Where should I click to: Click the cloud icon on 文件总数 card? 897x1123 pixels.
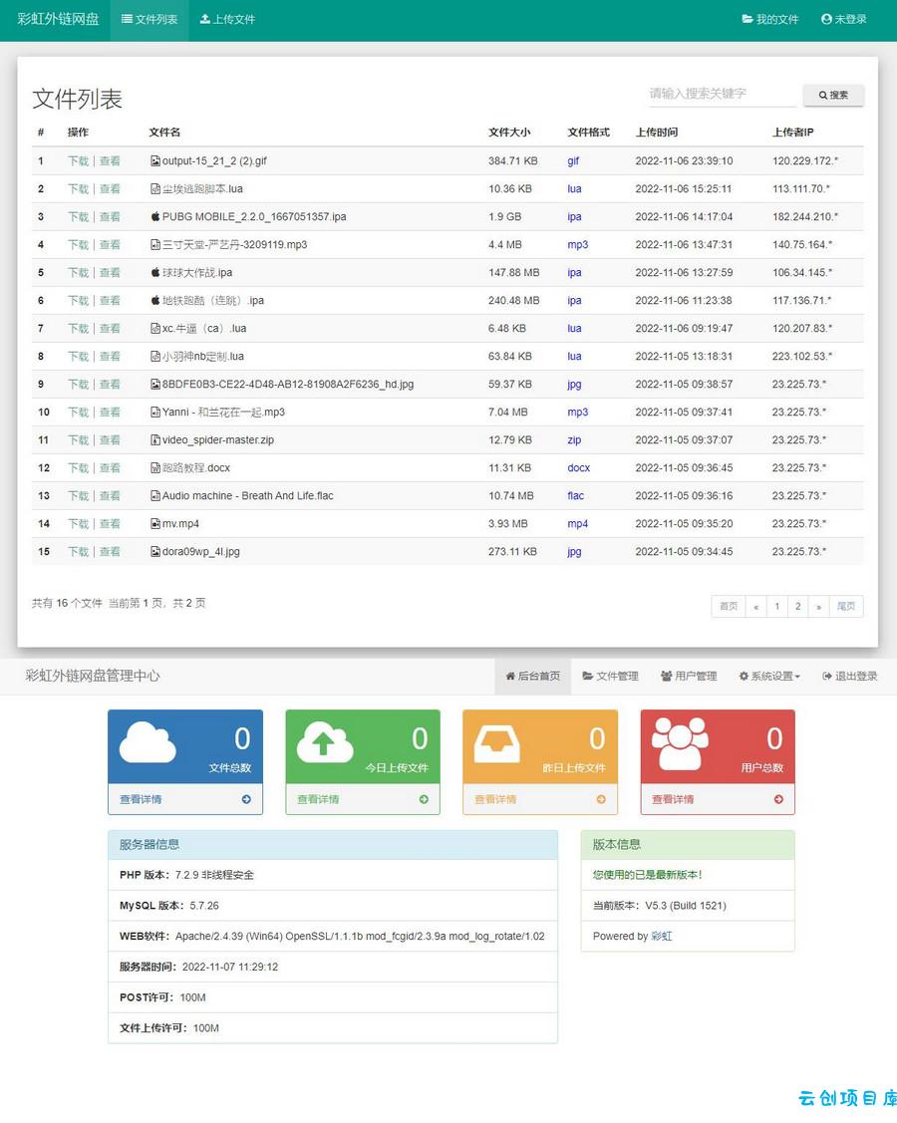148,742
